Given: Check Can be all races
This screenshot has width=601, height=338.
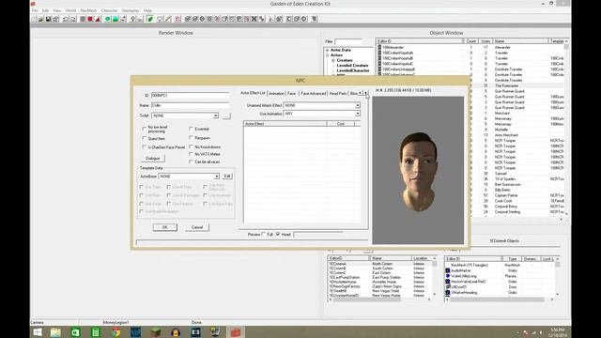Looking at the screenshot, I should (x=191, y=161).
